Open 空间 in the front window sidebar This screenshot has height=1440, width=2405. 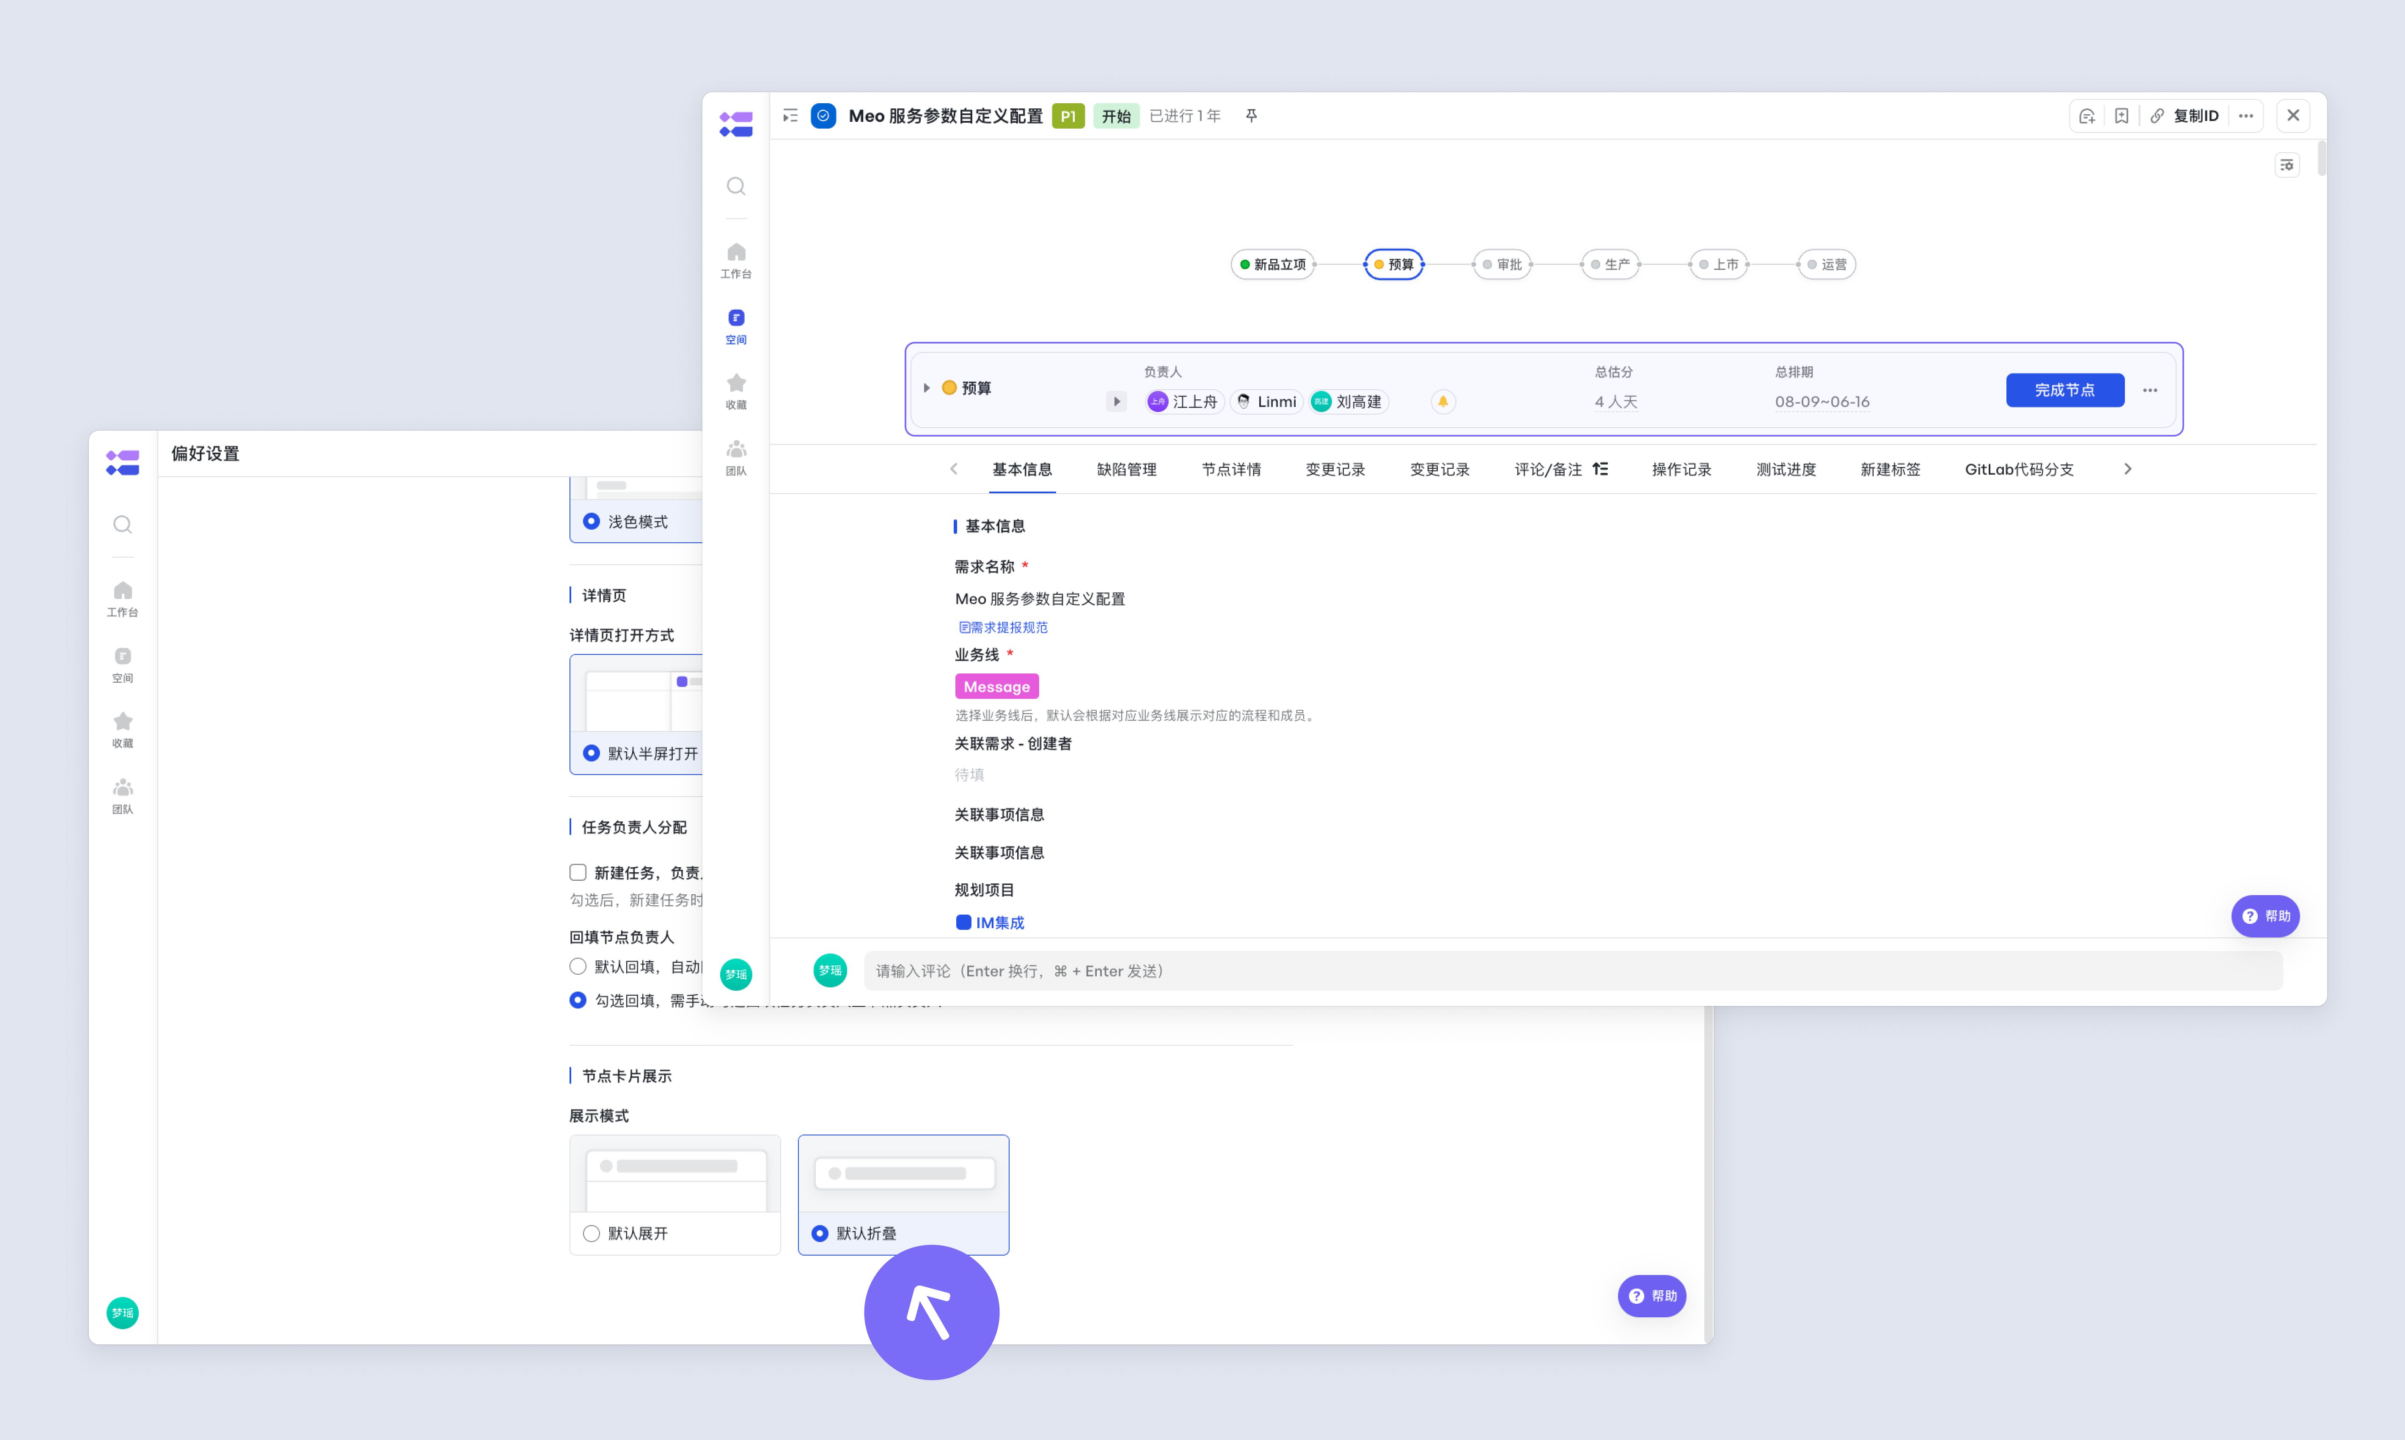736,326
